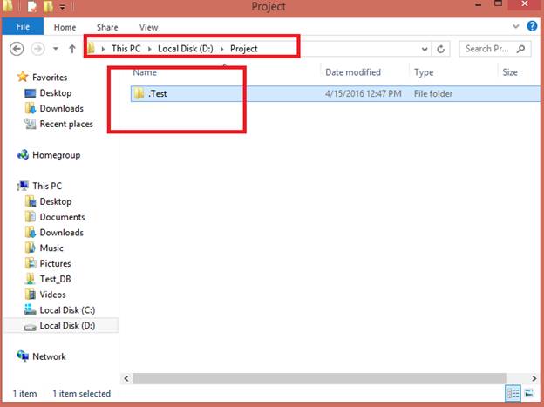
Task: Open Desktop under Favorites
Action: click(x=56, y=93)
